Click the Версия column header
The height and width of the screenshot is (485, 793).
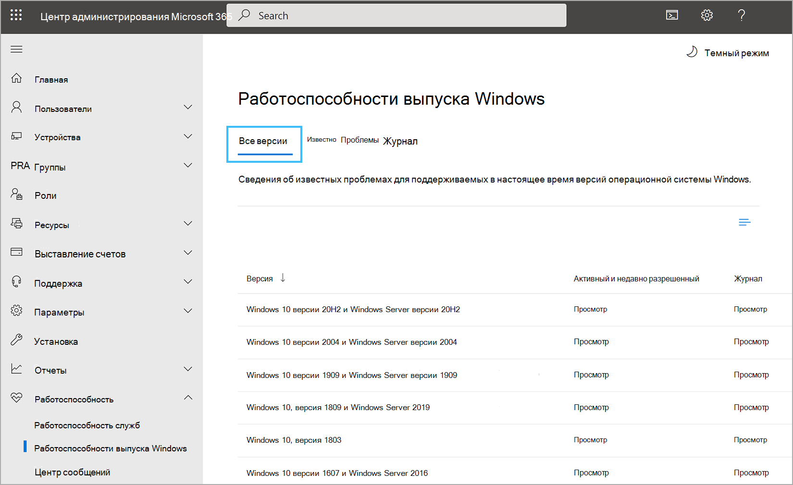pyautogui.click(x=260, y=279)
